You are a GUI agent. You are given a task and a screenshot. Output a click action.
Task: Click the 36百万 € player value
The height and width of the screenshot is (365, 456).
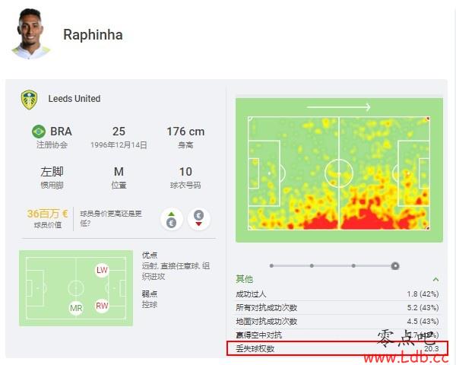47,214
